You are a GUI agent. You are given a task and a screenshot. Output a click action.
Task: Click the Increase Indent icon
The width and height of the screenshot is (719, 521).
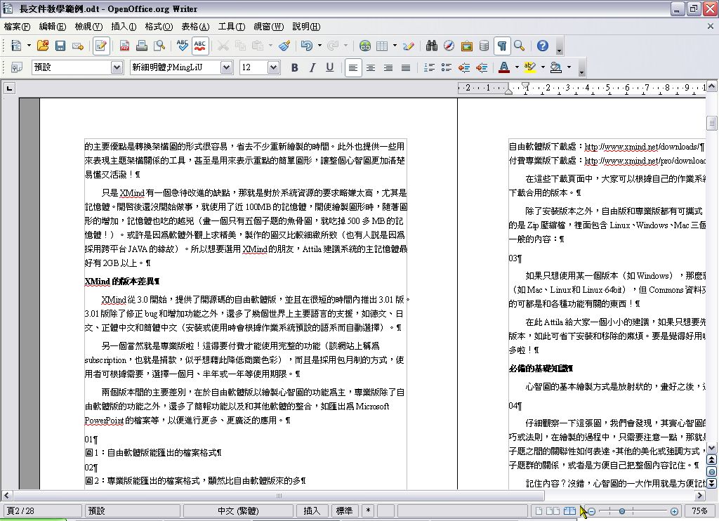click(482, 67)
